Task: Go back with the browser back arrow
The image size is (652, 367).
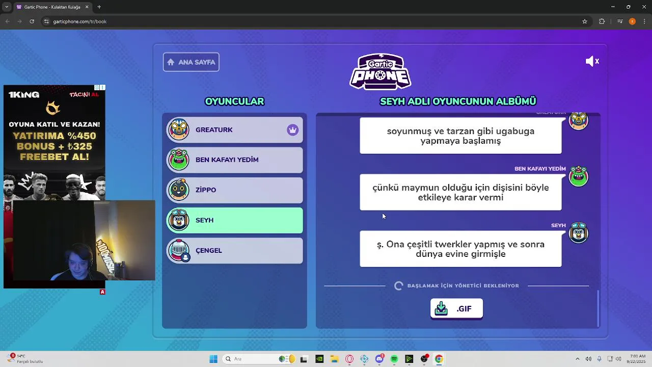Action: pos(7,21)
